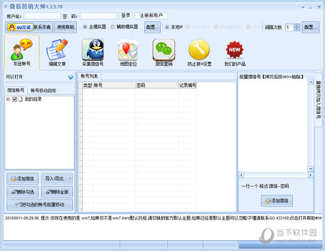The width and height of the screenshot is (325, 251).
Task: Open the 微信营销 WeChat icon
Action: pos(164,52)
